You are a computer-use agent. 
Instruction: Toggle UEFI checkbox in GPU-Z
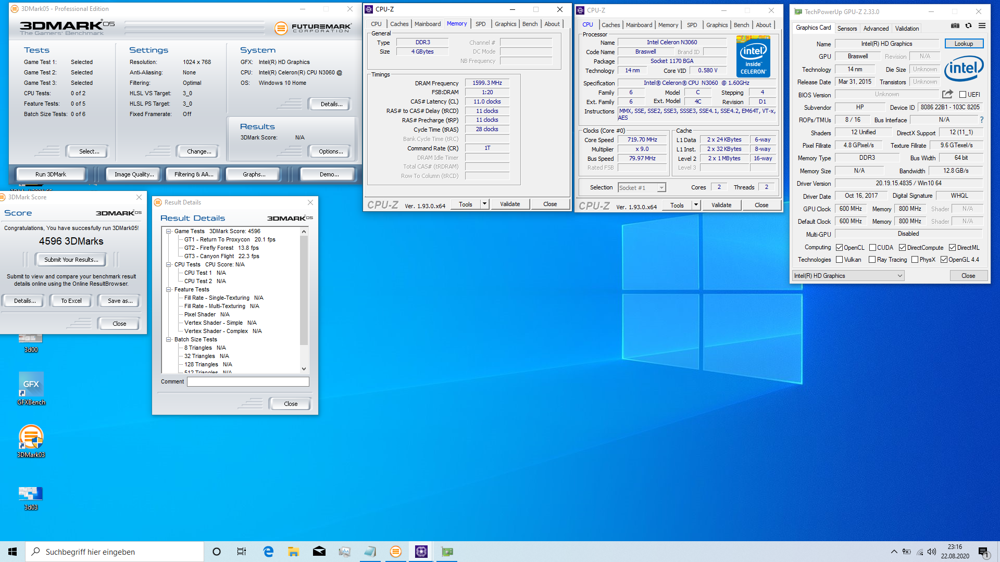click(x=963, y=95)
